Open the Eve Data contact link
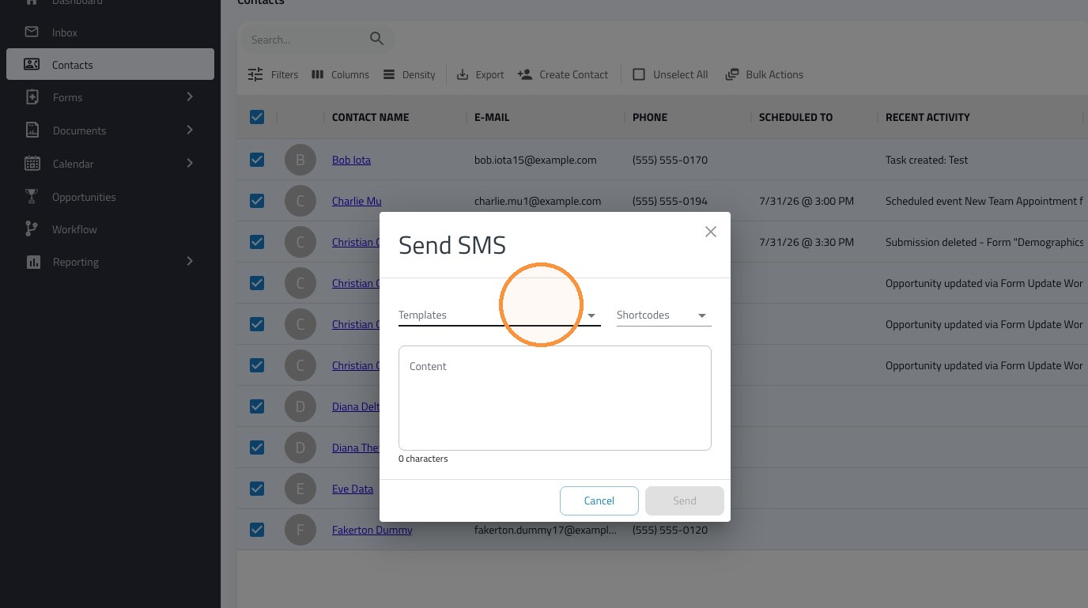This screenshot has height=608, width=1088. click(353, 489)
